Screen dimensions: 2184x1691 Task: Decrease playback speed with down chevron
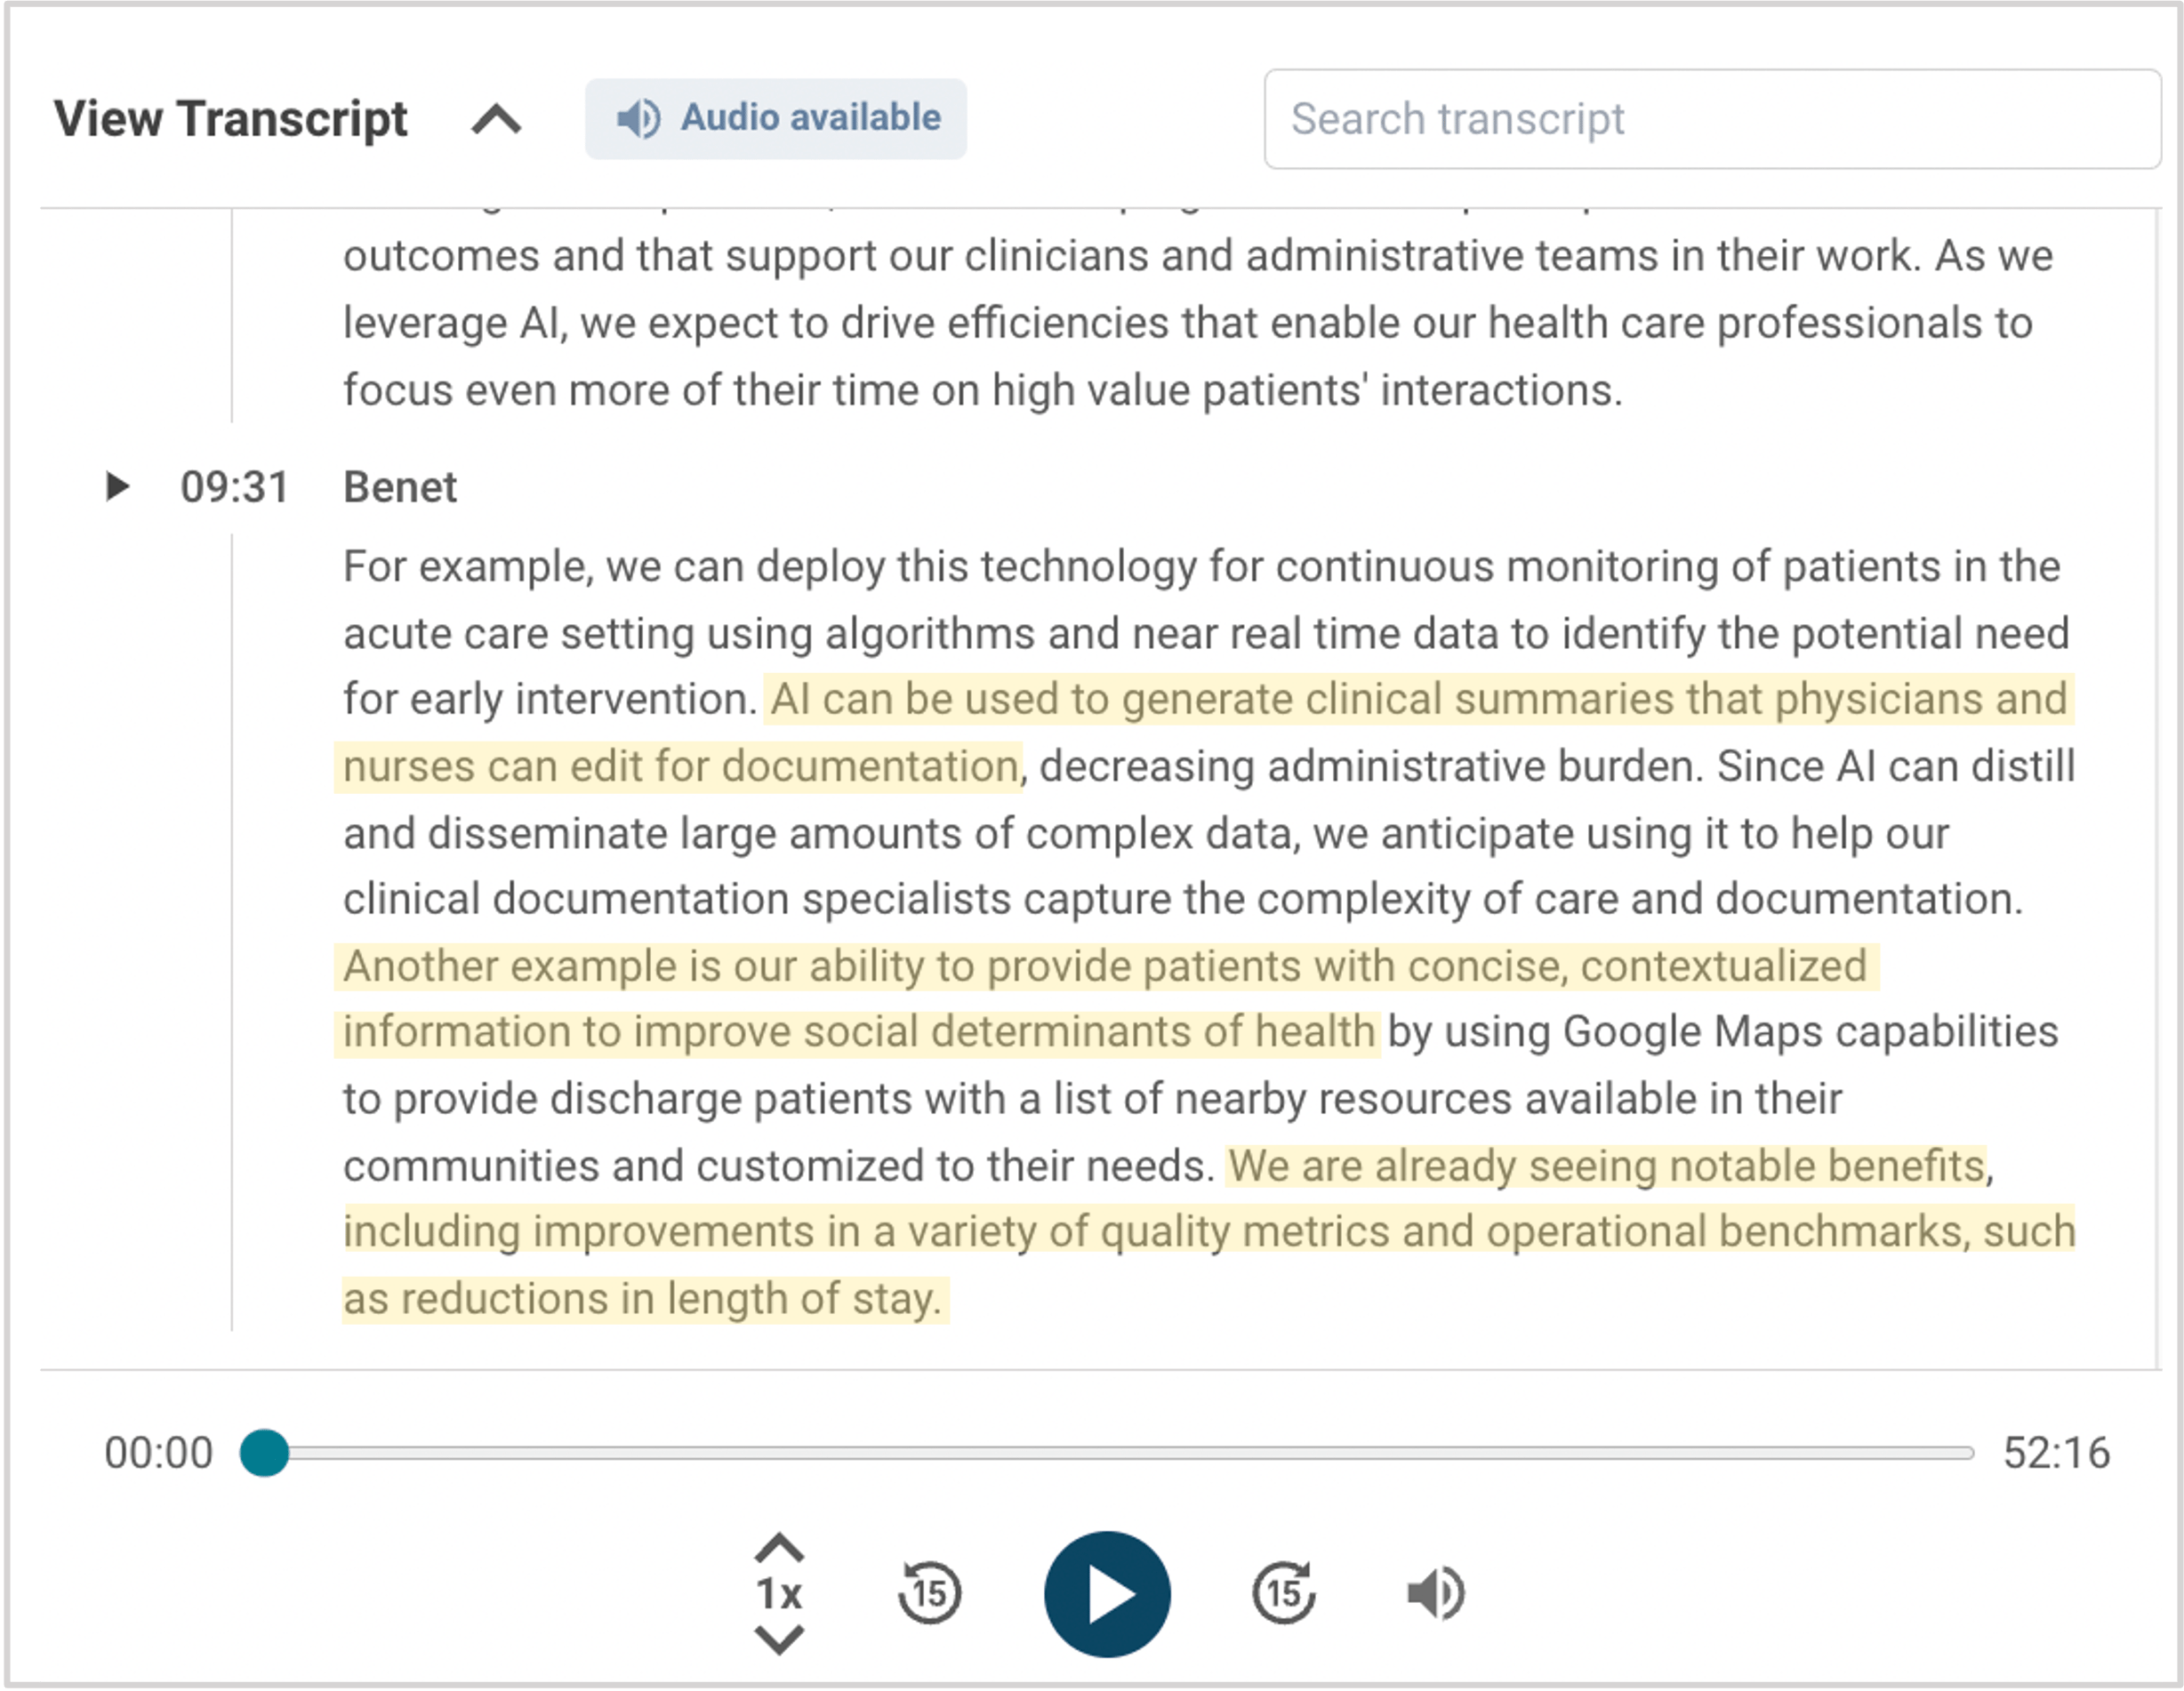(x=779, y=1639)
